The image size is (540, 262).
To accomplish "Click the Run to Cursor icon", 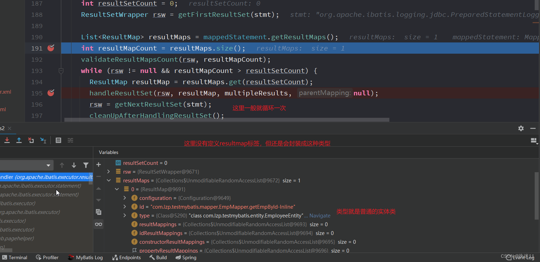I will coord(43,140).
